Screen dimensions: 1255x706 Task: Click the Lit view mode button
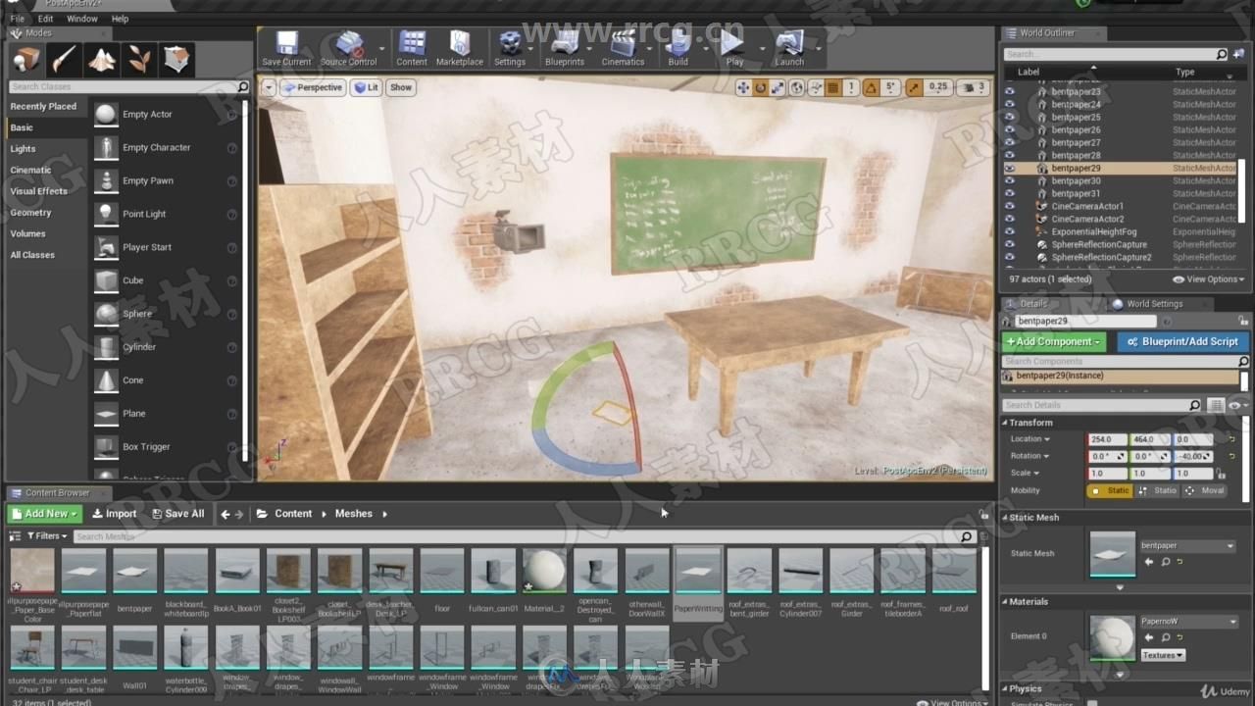click(366, 87)
